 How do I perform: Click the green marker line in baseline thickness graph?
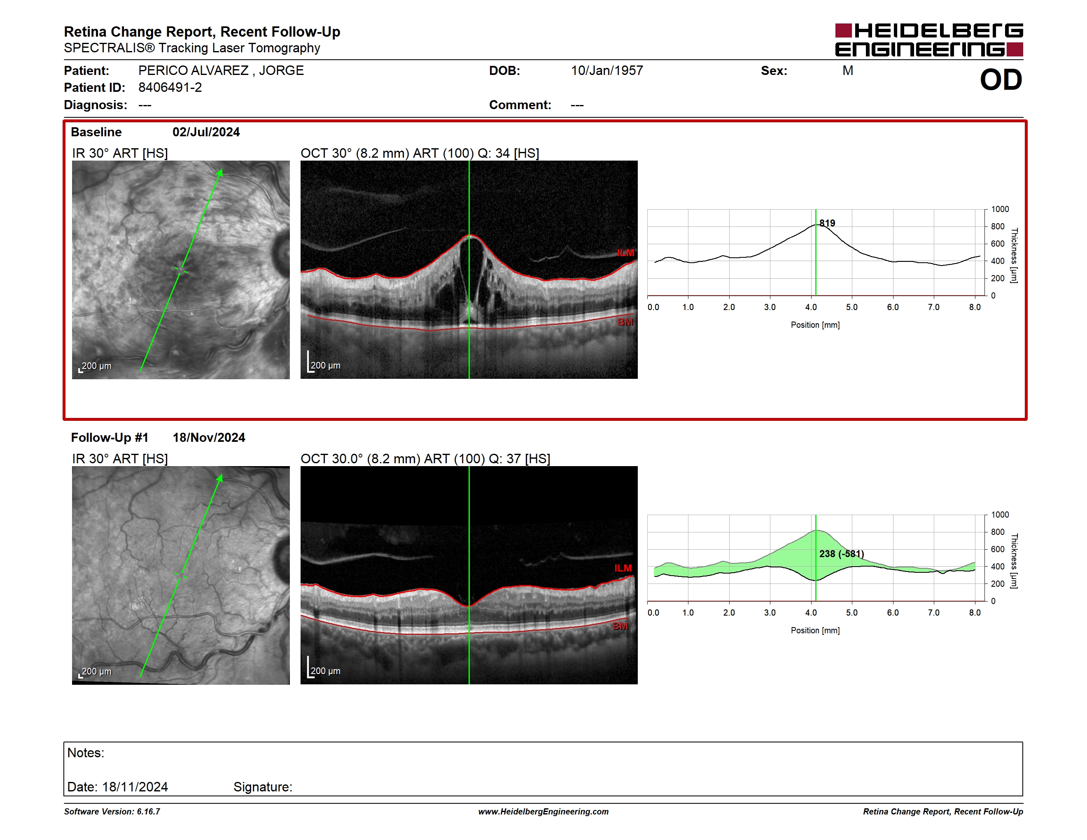pos(816,253)
